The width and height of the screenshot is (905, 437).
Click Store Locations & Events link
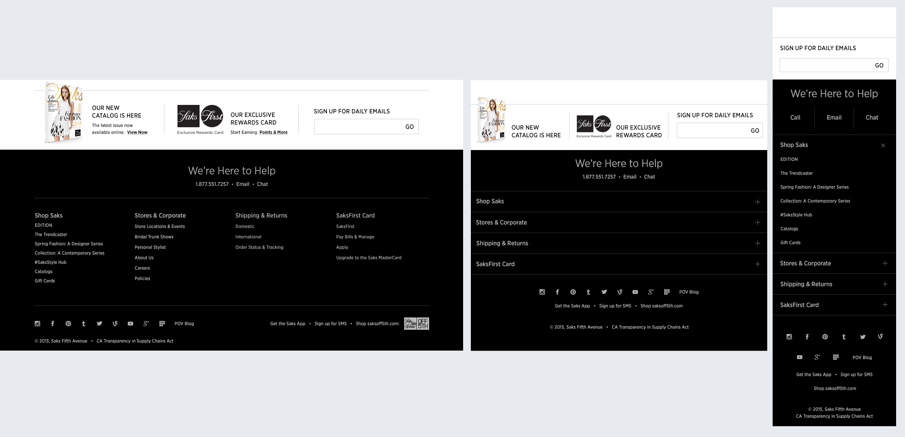click(x=160, y=226)
